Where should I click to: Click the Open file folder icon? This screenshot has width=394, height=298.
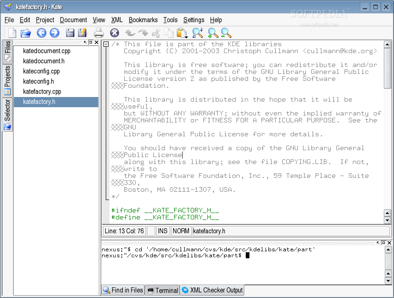click(25, 33)
